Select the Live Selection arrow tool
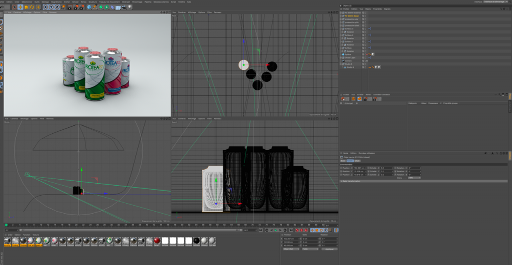The width and height of the screenshot is (512, 265). [14, 7]
